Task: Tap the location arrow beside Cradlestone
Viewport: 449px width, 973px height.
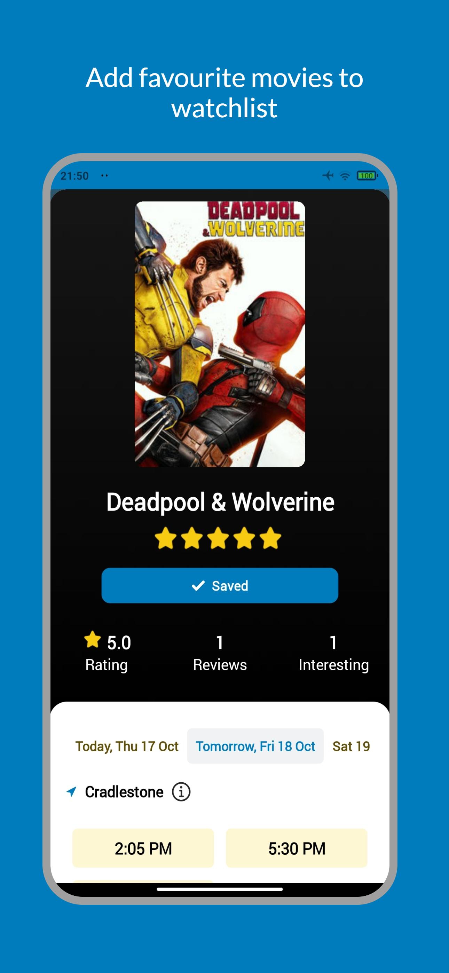Action: point(71,792)
